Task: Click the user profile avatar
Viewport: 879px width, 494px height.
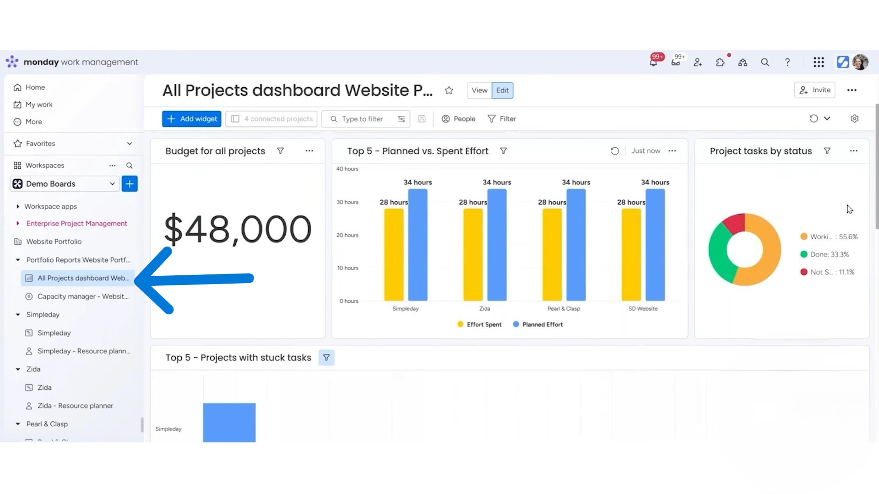Action: click(860, 62)
